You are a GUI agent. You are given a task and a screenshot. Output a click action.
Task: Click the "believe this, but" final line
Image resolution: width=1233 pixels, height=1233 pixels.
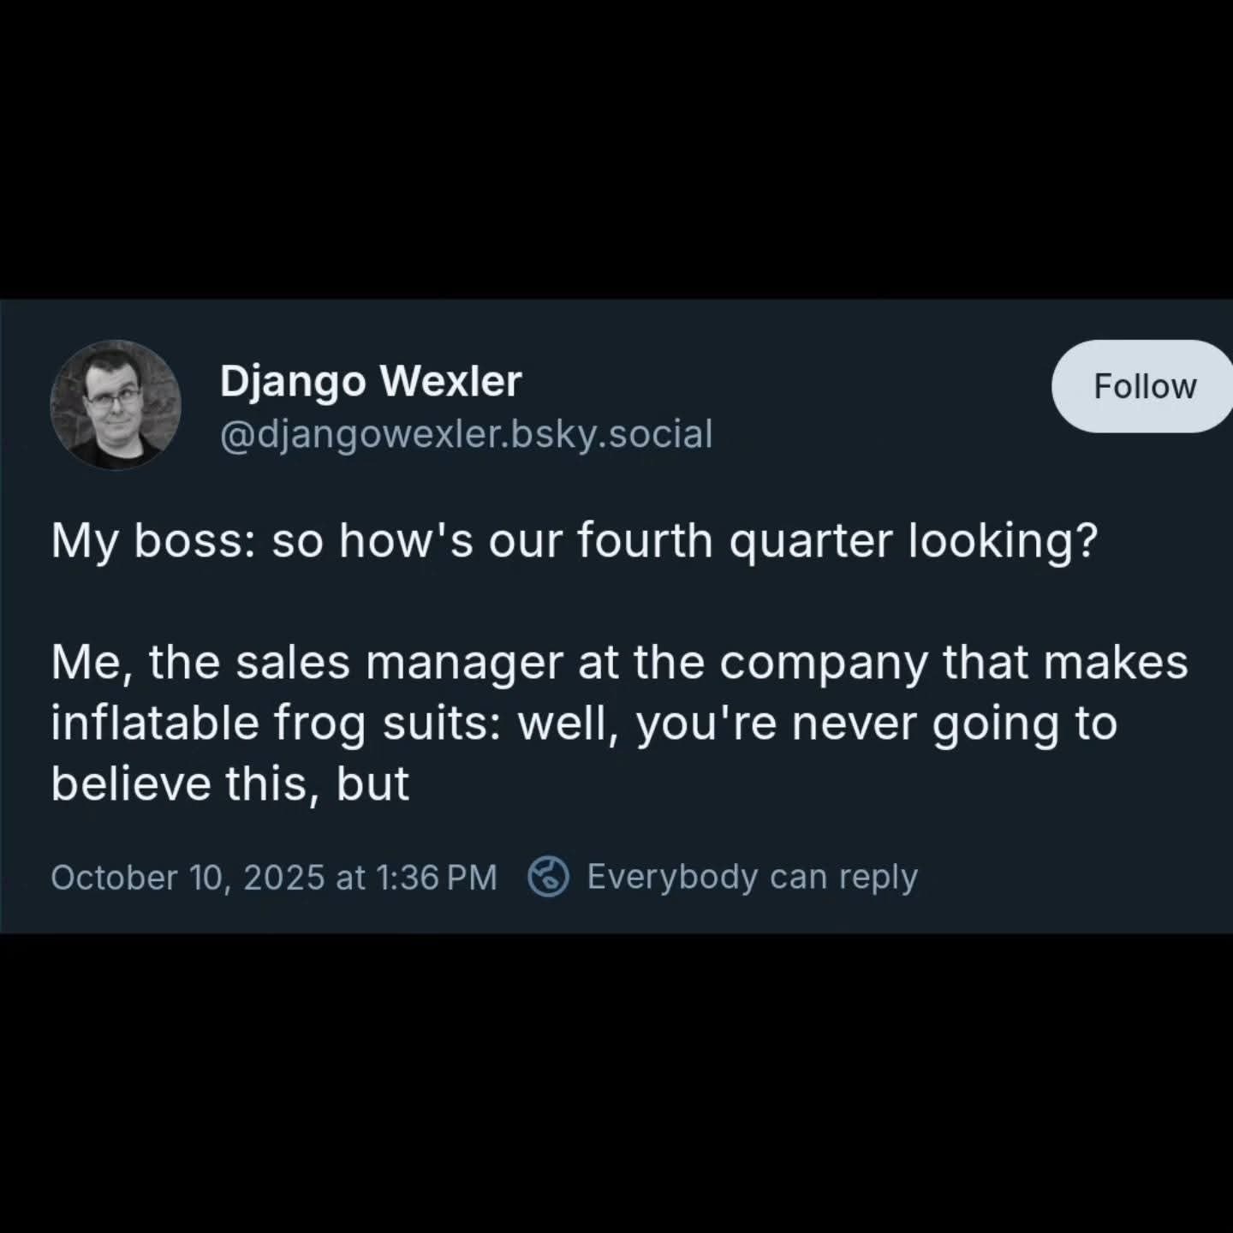(230, 783)
